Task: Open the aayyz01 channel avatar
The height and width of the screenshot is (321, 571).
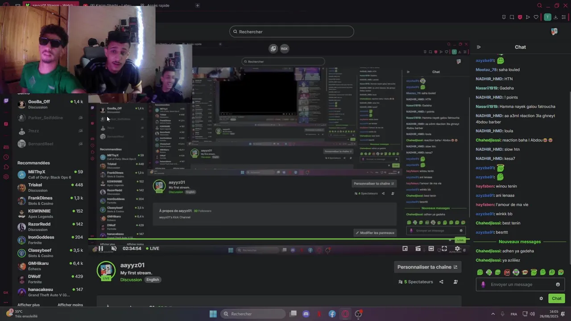Action: (x=106, y=271)
